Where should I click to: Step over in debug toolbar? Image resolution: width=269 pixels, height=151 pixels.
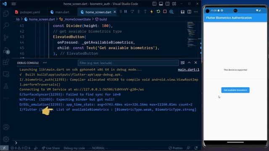point(132,11)
